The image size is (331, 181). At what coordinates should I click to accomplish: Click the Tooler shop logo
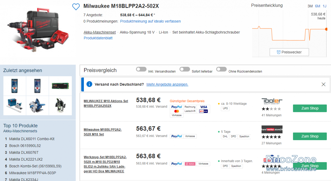[272, 101]
